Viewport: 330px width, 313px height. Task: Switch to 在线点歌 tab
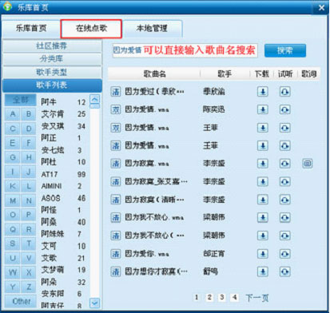click(91, 29)
